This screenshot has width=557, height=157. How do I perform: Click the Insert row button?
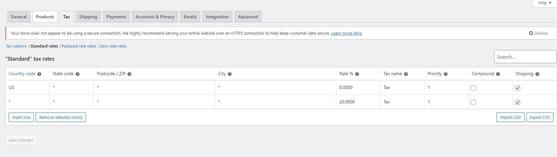point(21,117)
